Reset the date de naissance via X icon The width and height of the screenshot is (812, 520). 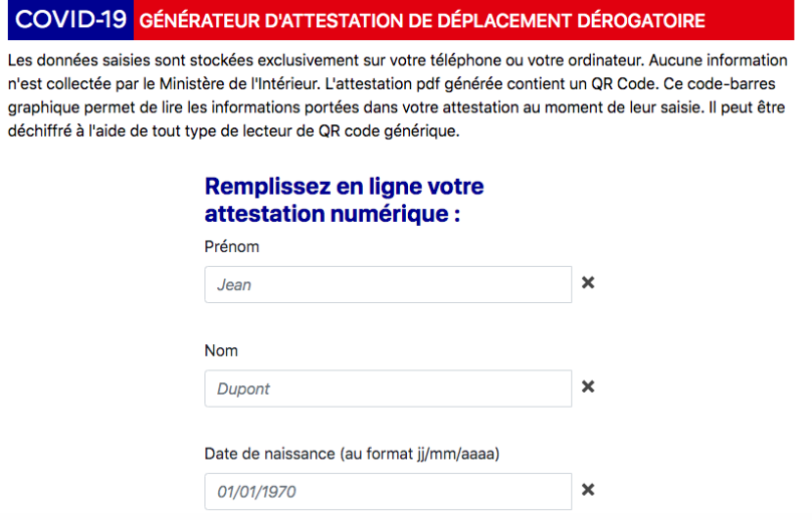(588, 491)
